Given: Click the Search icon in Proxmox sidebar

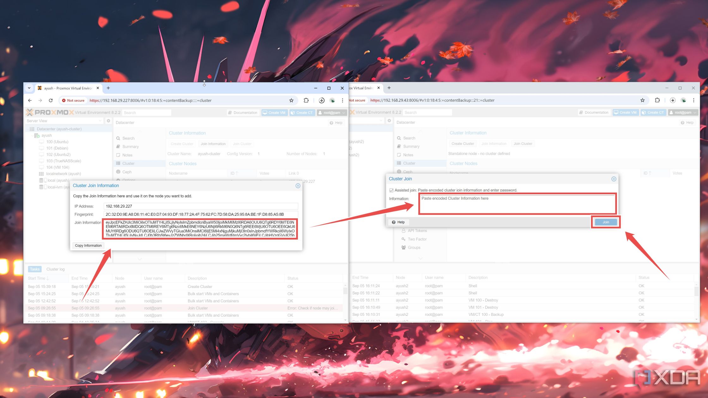Looking at the screenshot, I should click(118, 138).
